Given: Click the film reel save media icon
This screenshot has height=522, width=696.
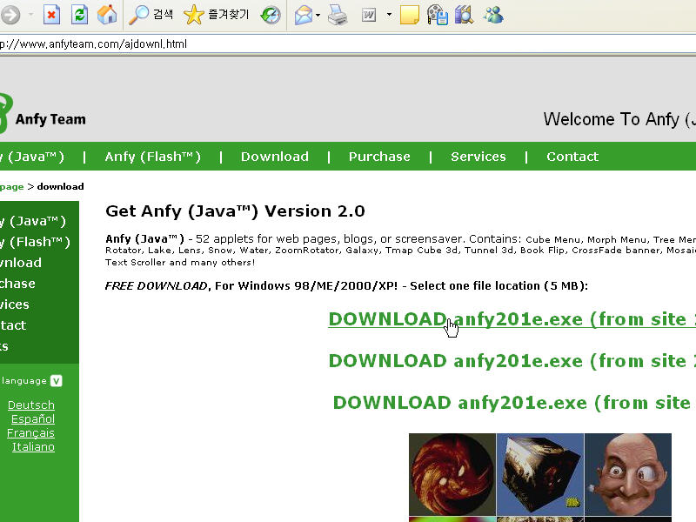Looking at the screenshot, I should click(x=438, y=15).
